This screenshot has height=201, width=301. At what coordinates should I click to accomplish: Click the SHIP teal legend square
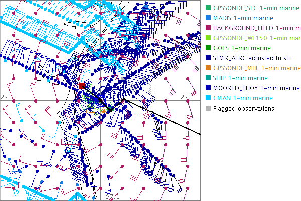208,78
